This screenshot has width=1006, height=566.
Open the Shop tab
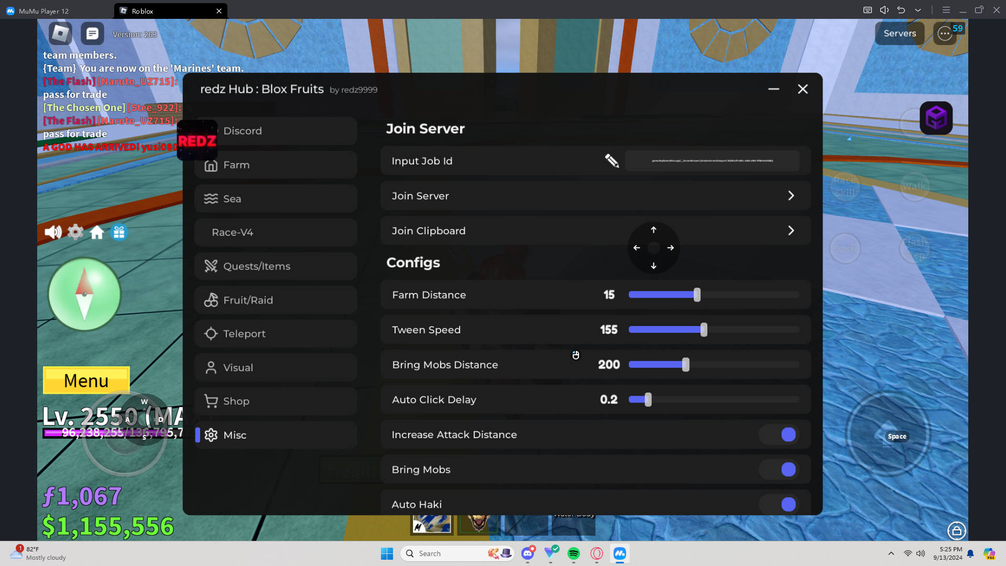[x=276, y=401]
